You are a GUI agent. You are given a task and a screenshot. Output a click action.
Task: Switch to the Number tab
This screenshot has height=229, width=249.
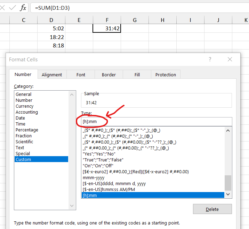click(x=23, y=74)
